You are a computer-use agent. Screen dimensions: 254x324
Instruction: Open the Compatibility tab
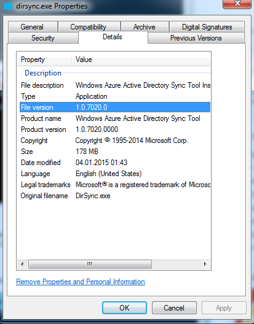[89, 27]
